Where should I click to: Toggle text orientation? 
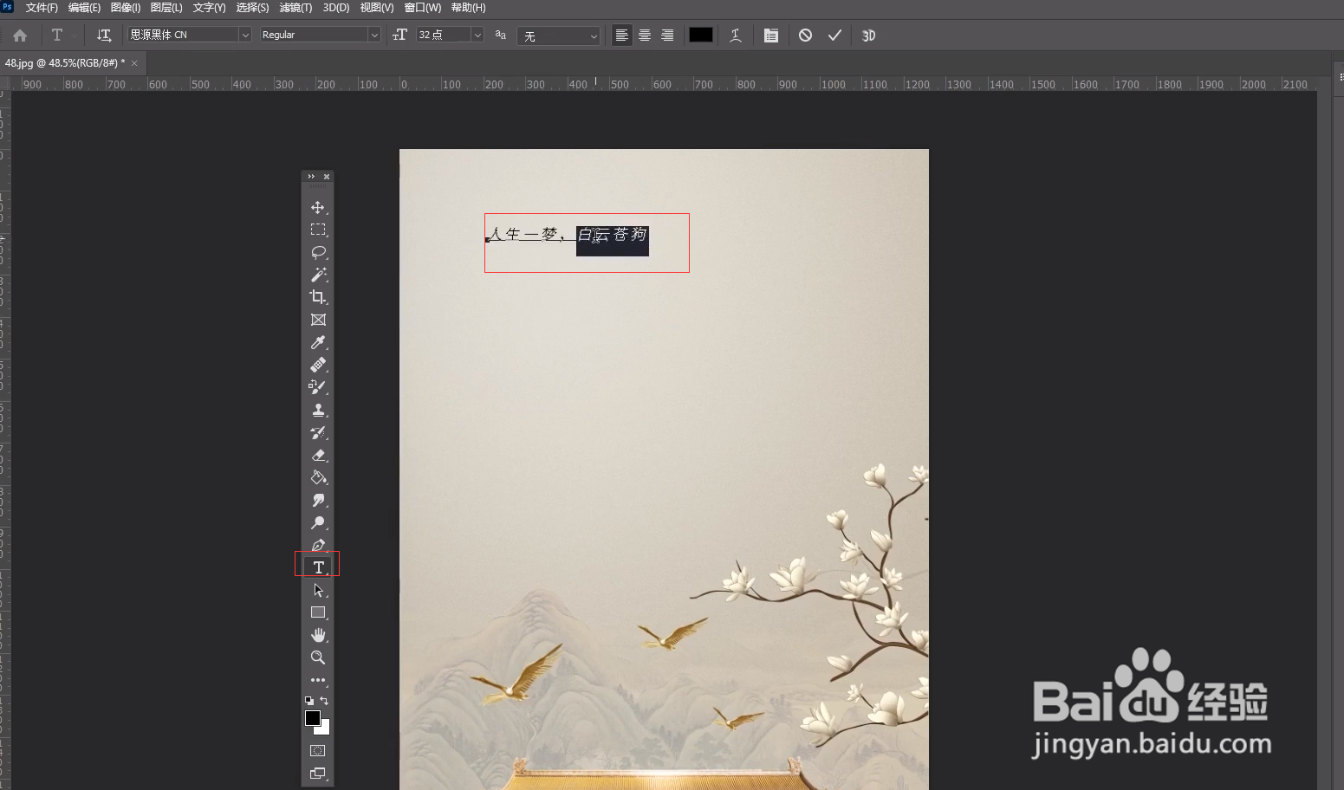(104, 36)
